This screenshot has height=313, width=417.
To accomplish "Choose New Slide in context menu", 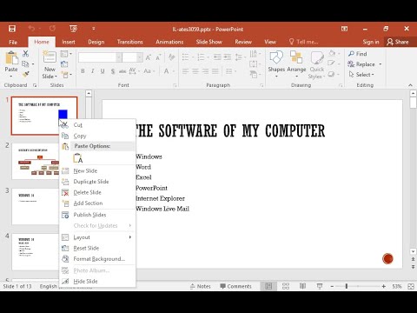I will click(x=97, y=171).
